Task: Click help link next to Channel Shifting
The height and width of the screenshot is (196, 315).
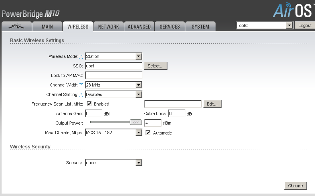Action: (81, 94)
